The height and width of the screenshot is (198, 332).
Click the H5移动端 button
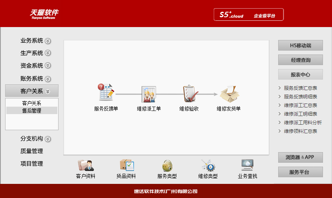pyautogui.click(x=300, y=45)
